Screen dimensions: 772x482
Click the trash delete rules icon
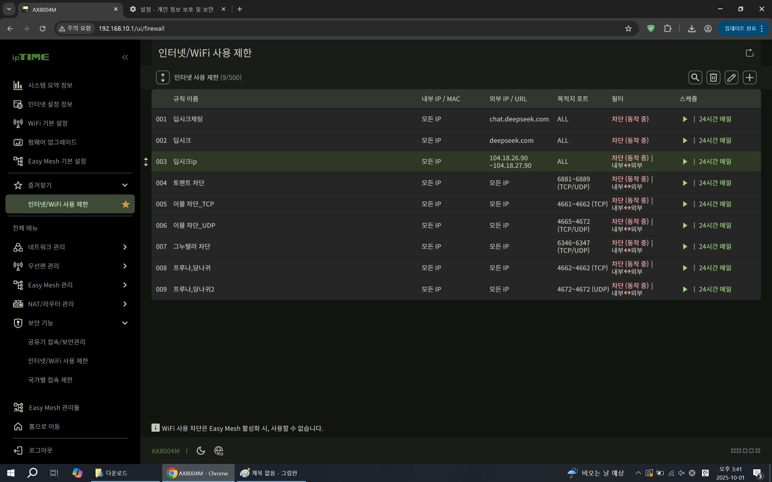click(713, 77)
